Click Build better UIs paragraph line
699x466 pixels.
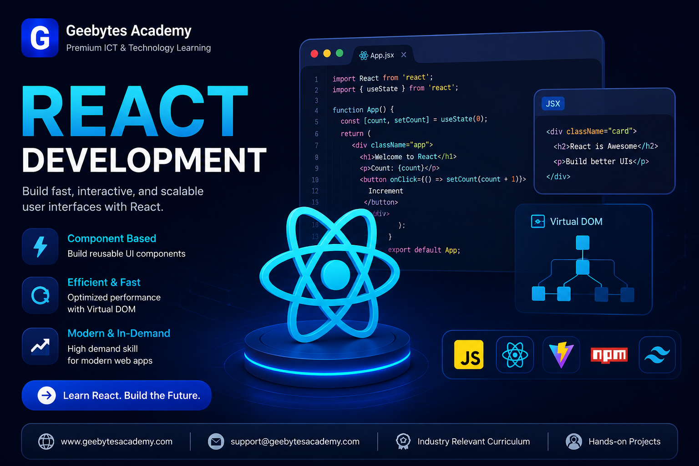pos(601,161)
